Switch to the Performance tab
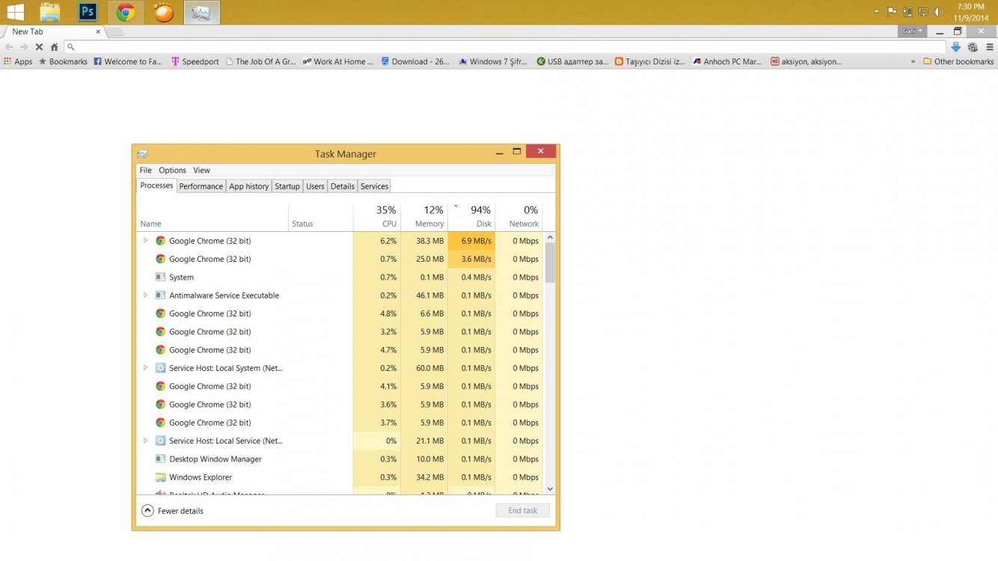 click(x=200, y=186)
